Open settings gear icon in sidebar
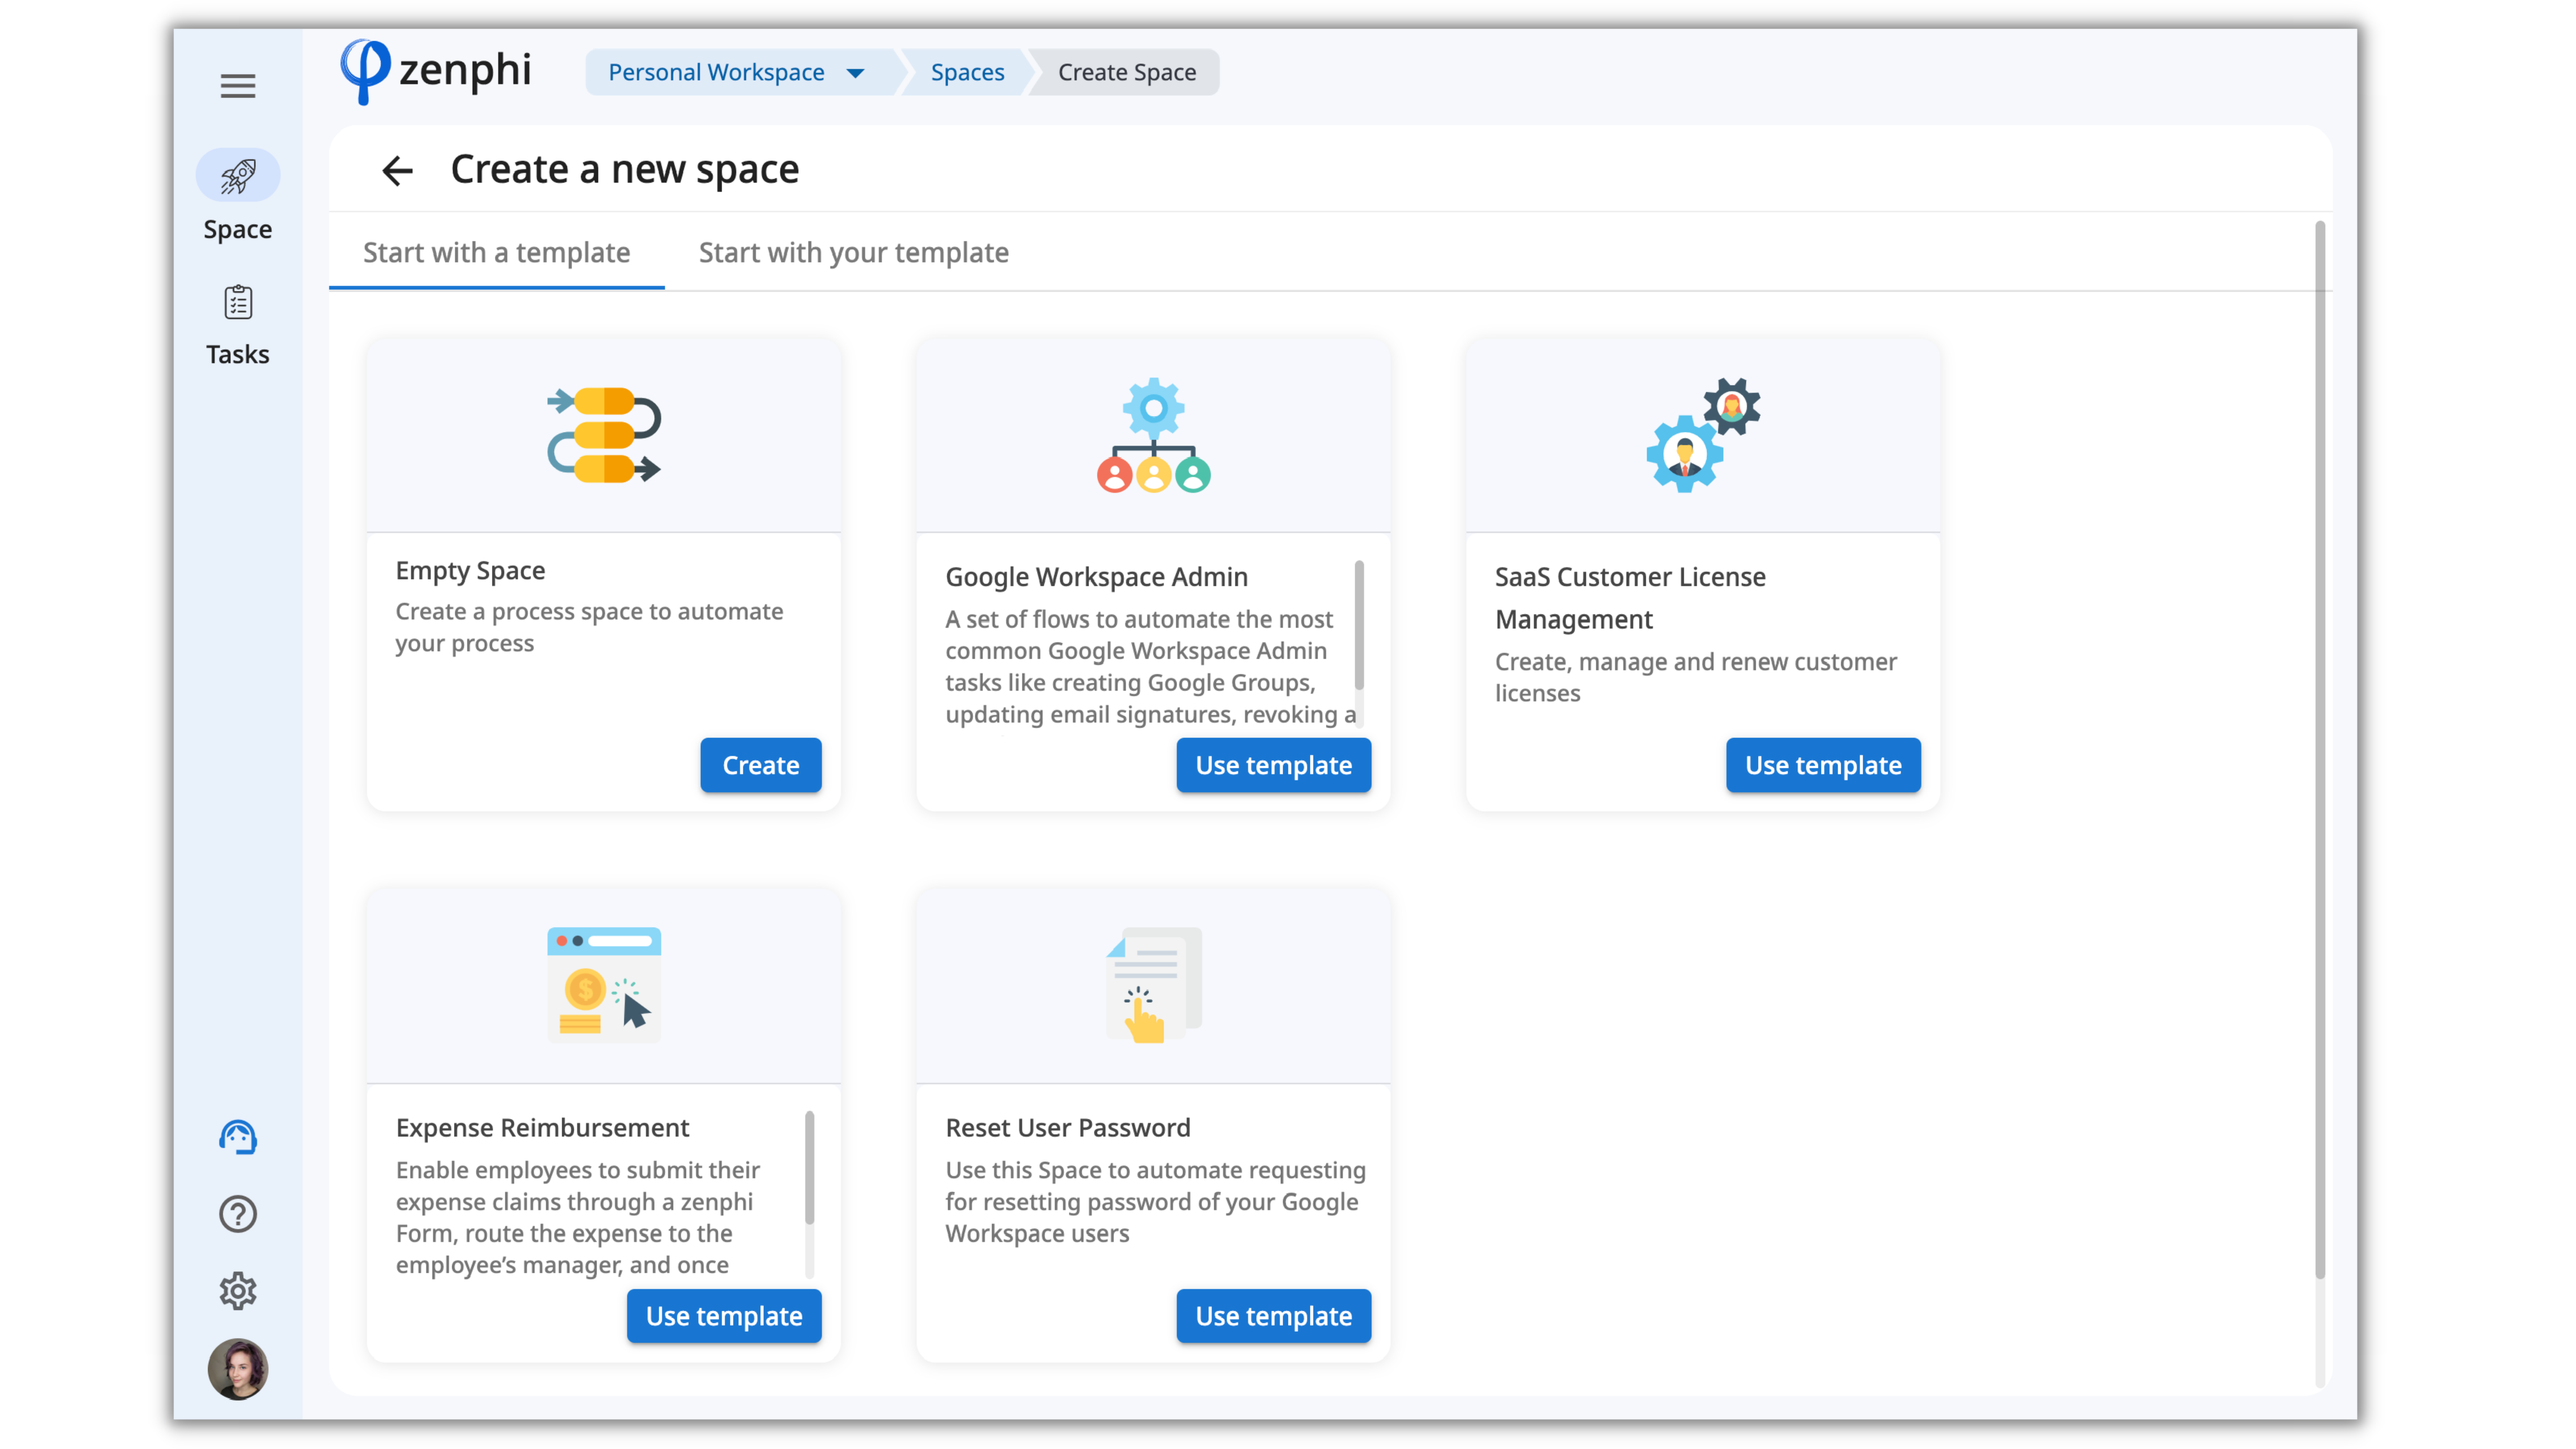2576x1449 pixels. click(237, 1291)
